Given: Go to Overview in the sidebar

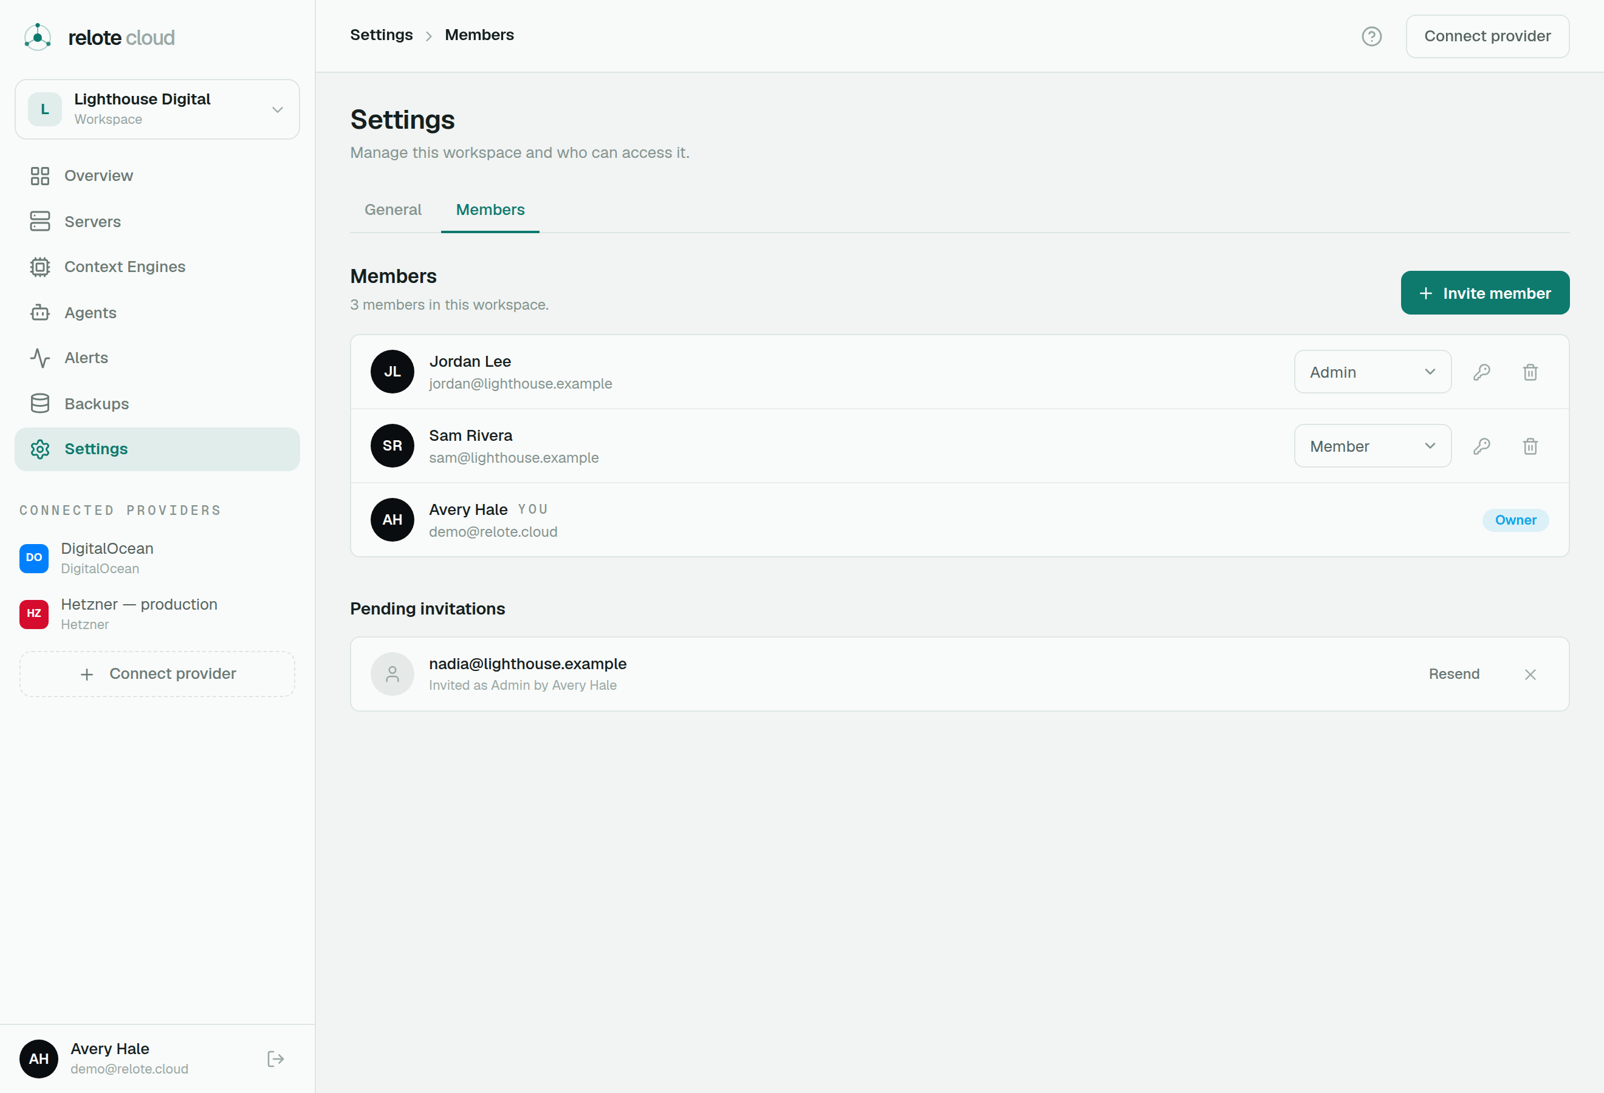Looking at the screenshot, I should (157, 176).
